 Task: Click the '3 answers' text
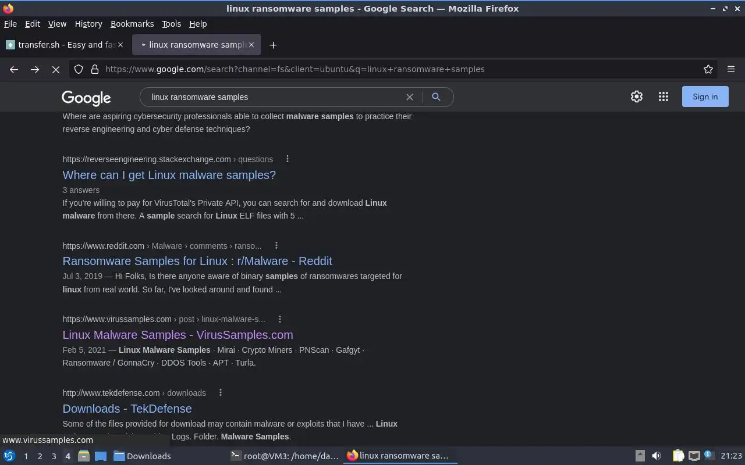click(81, 190)
